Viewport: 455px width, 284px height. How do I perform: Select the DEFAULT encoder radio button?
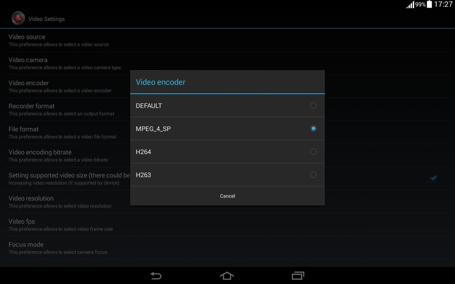[x=313, y=106]
